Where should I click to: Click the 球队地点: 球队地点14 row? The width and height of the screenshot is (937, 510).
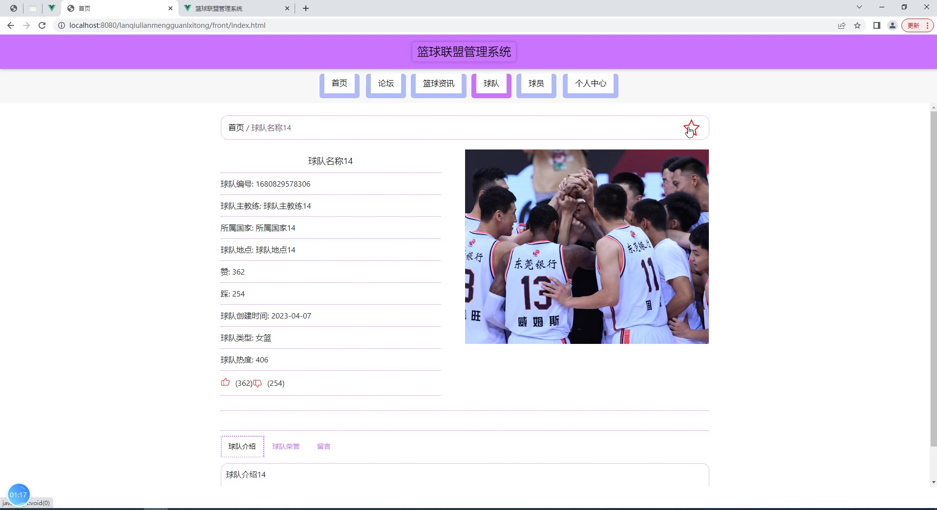point(330,250)
